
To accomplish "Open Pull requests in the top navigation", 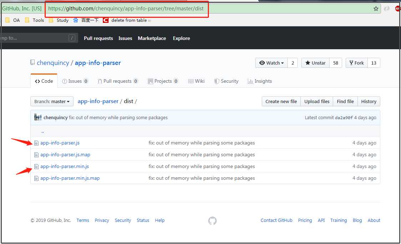I will click(x=99, y=38).
